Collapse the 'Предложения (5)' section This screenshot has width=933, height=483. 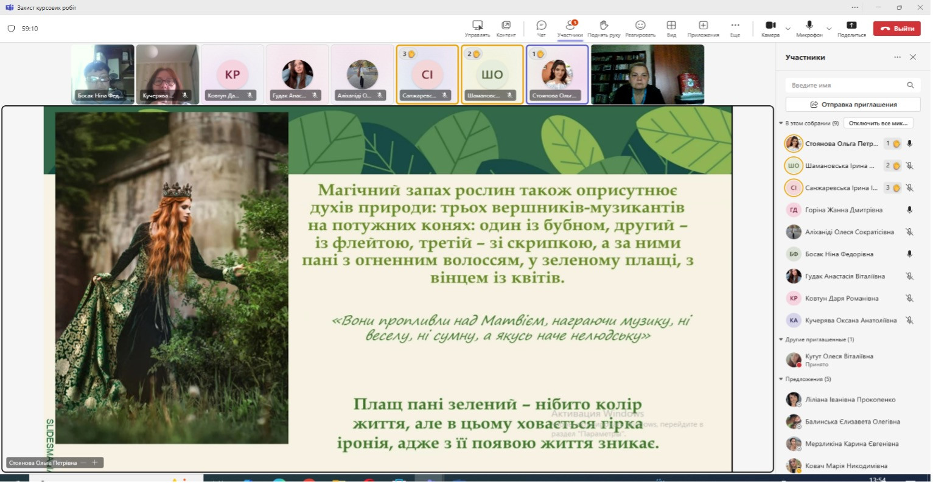[x=781, y=380]
